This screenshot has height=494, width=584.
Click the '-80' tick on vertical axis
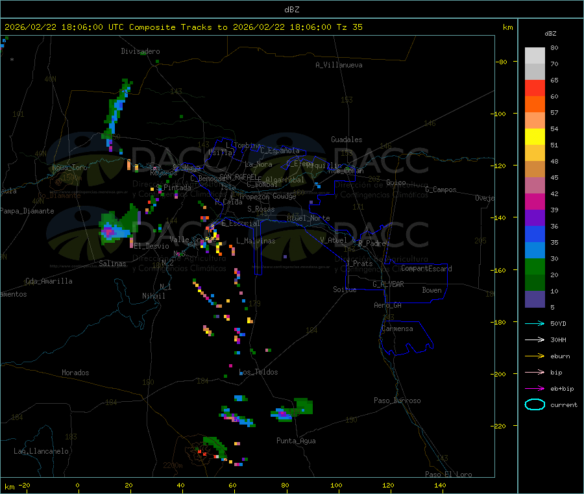point(501,62)
